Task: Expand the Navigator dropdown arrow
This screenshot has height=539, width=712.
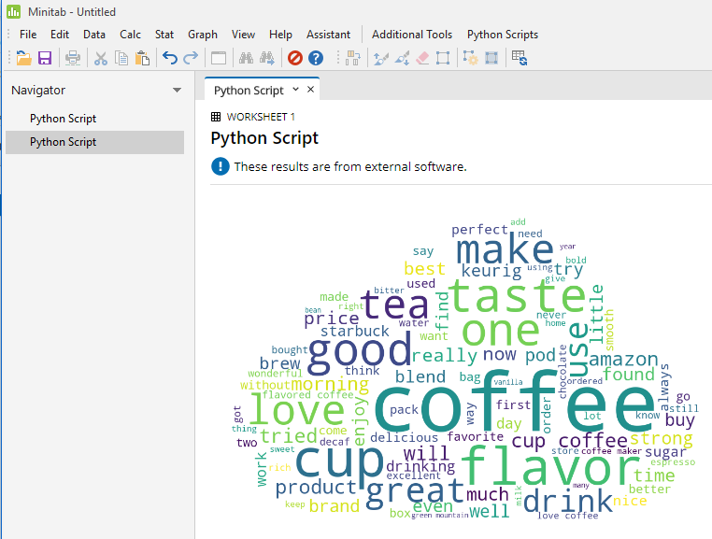Action: (177, 91)
